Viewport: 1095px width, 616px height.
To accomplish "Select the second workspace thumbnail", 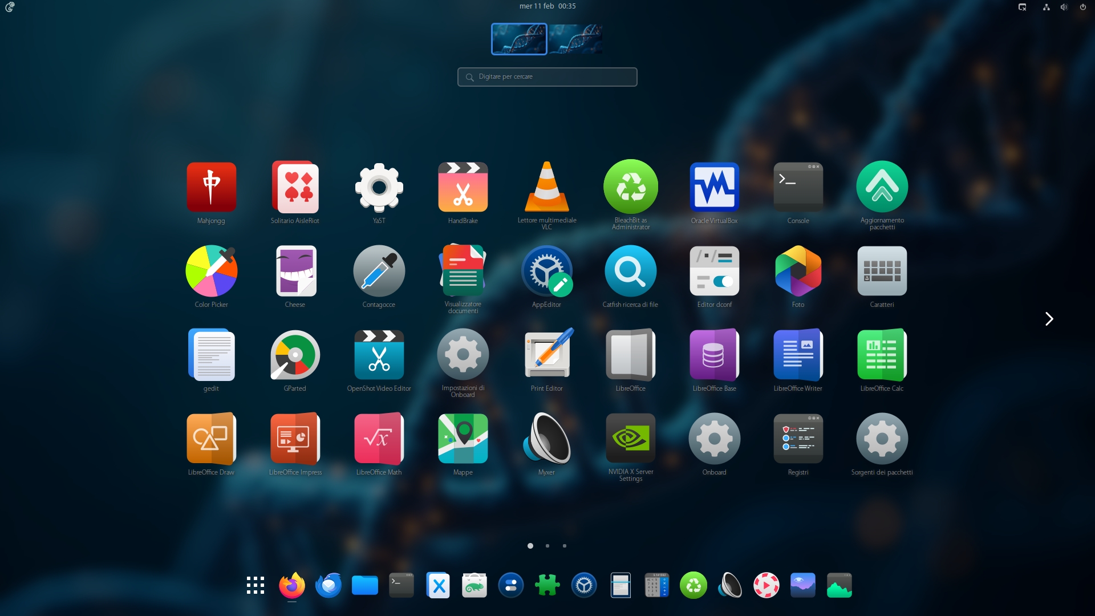I will 575,39.
